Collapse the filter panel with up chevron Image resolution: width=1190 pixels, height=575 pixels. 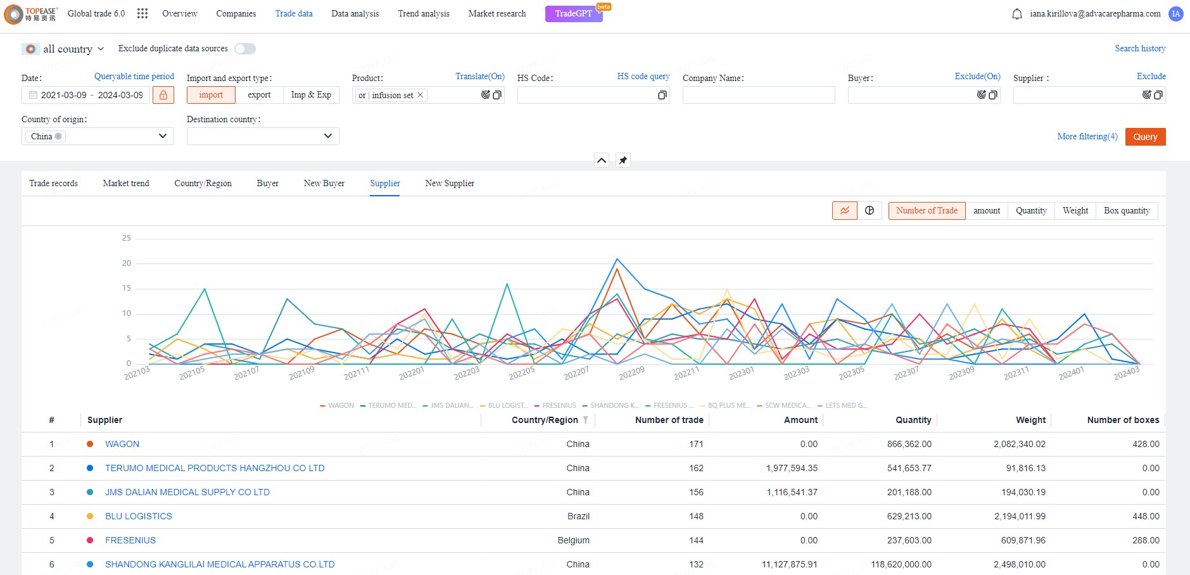(602, 160)
